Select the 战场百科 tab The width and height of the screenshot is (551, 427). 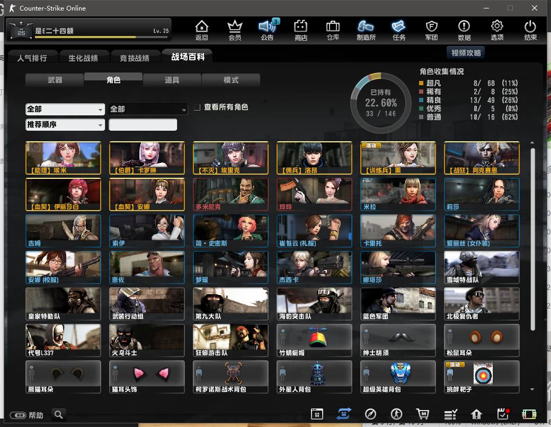pos(188,57)
